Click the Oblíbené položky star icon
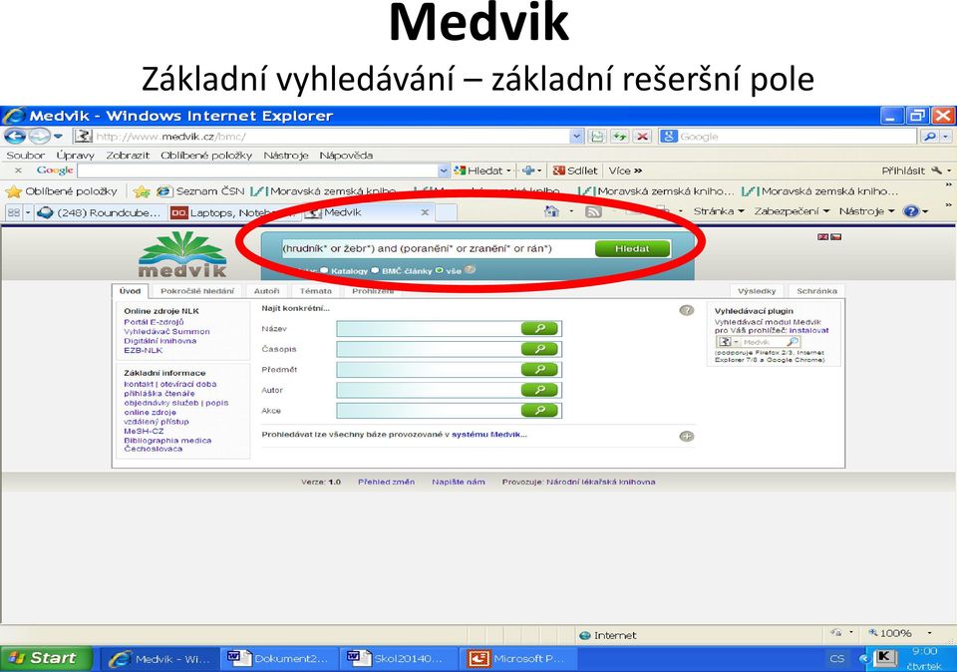Image resolution: width=957 pixels, height=672 pixels. pos(13,191)
